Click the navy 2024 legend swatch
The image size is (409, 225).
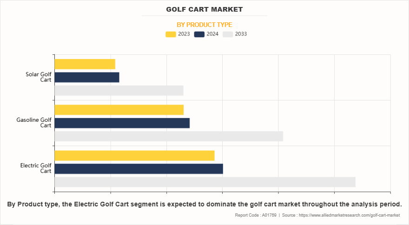pyautogui.click(x=199, y=34)
